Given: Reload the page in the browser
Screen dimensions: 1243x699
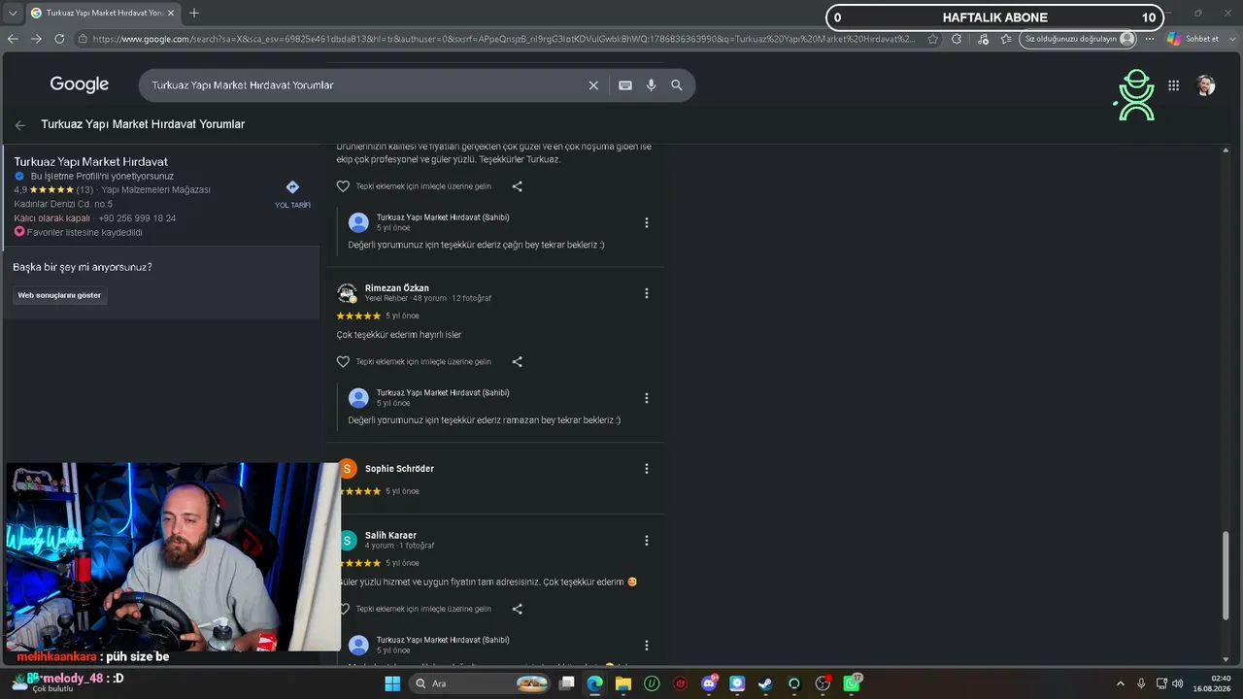Looking at the screenshot, I should 59,39.
